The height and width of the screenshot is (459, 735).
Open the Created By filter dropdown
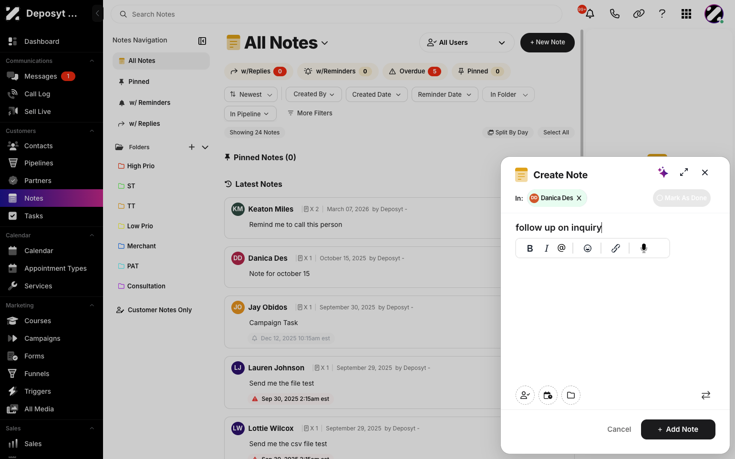pos(314,94)
